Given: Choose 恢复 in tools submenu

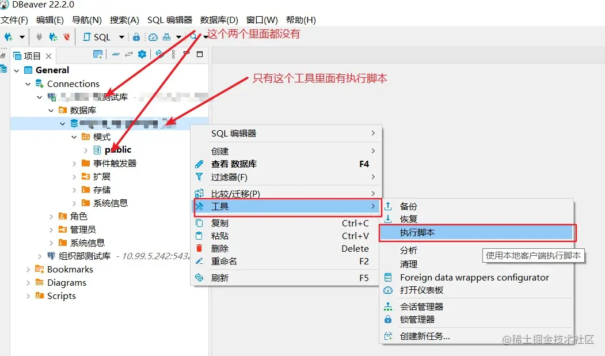Looking at the screenshot, I should pos(477,219).
